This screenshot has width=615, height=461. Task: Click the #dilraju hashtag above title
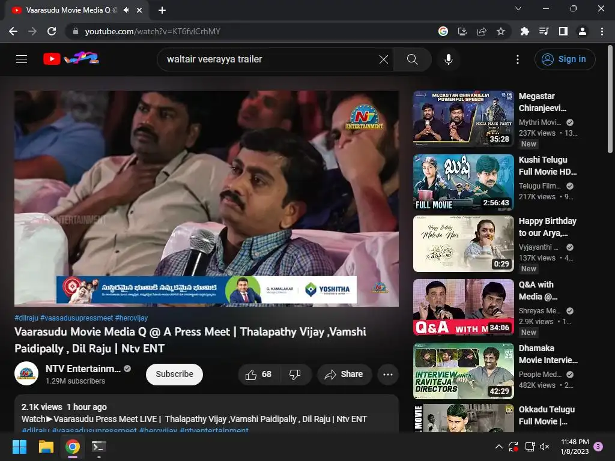click(x=26, y=318)
